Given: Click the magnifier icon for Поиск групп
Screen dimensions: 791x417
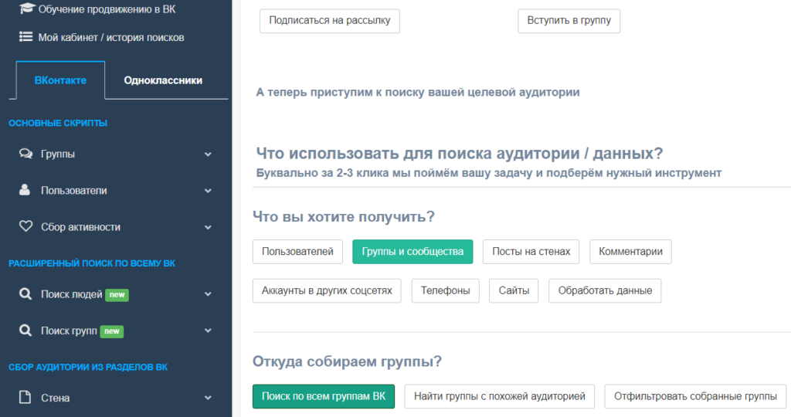Looking at the screenshot, I should [25, 331].
